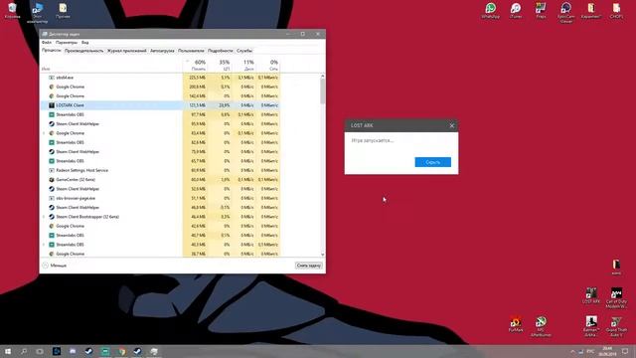
Task: Open Task View from the taskbar
Action: click(40, 351)
